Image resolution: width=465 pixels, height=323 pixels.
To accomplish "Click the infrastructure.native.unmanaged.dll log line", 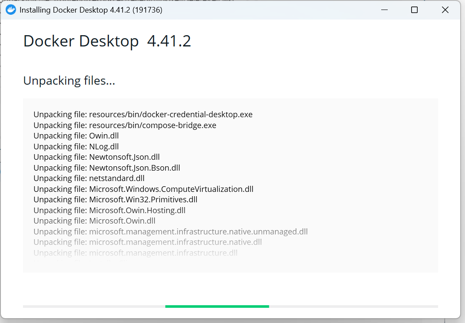I will 171,232.
